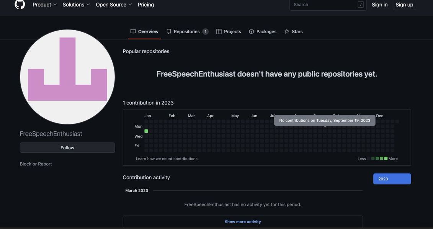
Task: Open the FreeSpeechEnthusiast profile avatar
Action: point(67,77)
